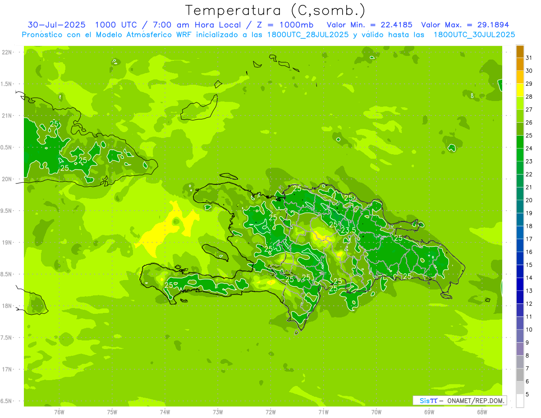The width and height of the screenshot is (541, 418).
Task: Click the '5' legend value
Action: click(527, 395)
